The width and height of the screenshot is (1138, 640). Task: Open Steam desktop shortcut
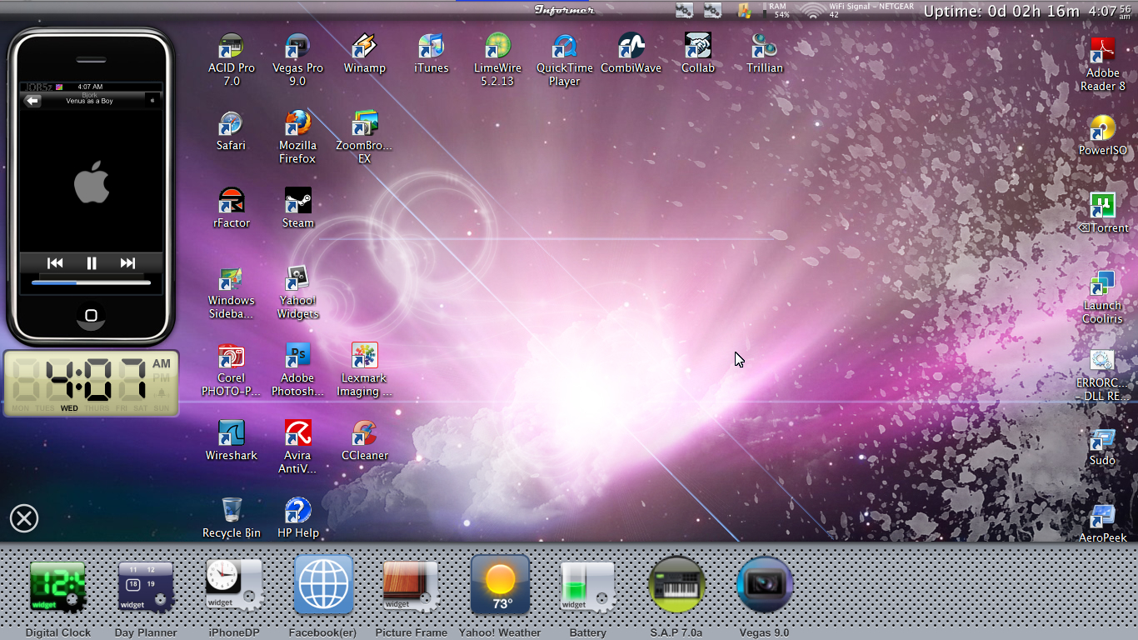297,208
